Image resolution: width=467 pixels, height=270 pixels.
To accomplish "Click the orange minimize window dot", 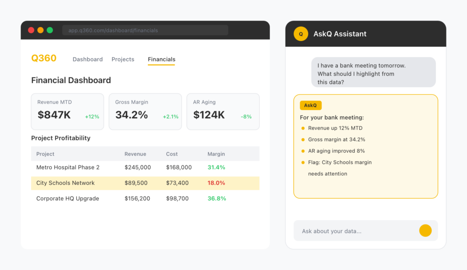I will pyautogui.click(x=41, y=30).
